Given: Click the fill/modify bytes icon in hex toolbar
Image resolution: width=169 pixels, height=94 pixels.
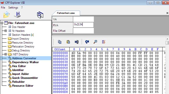Looking at the screenshot, I should pos(103,42).
